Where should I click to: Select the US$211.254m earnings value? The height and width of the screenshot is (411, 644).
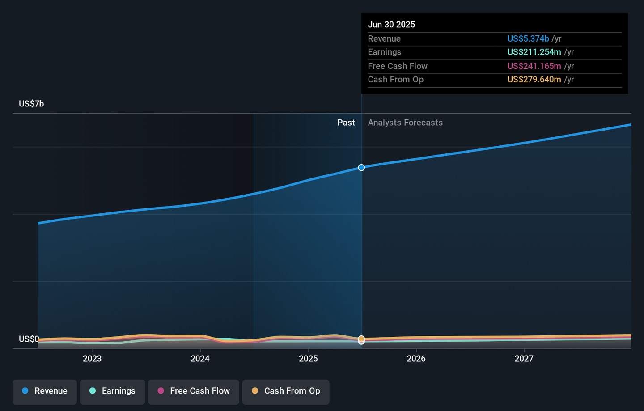click(x=534, y=52)
